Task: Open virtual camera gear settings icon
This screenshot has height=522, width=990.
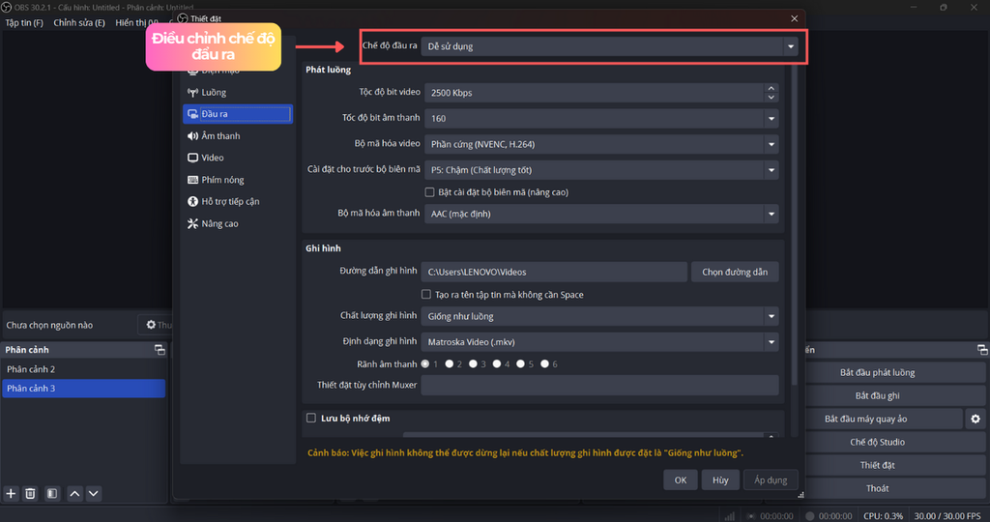Action: 975,420
